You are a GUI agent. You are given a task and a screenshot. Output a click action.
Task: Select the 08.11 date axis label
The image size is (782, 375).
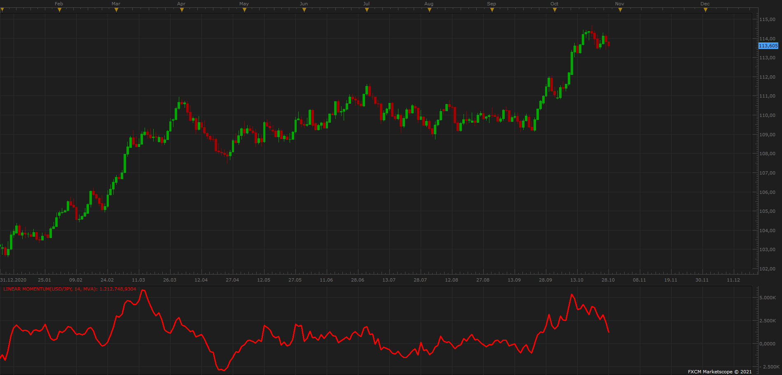point(639,280)
